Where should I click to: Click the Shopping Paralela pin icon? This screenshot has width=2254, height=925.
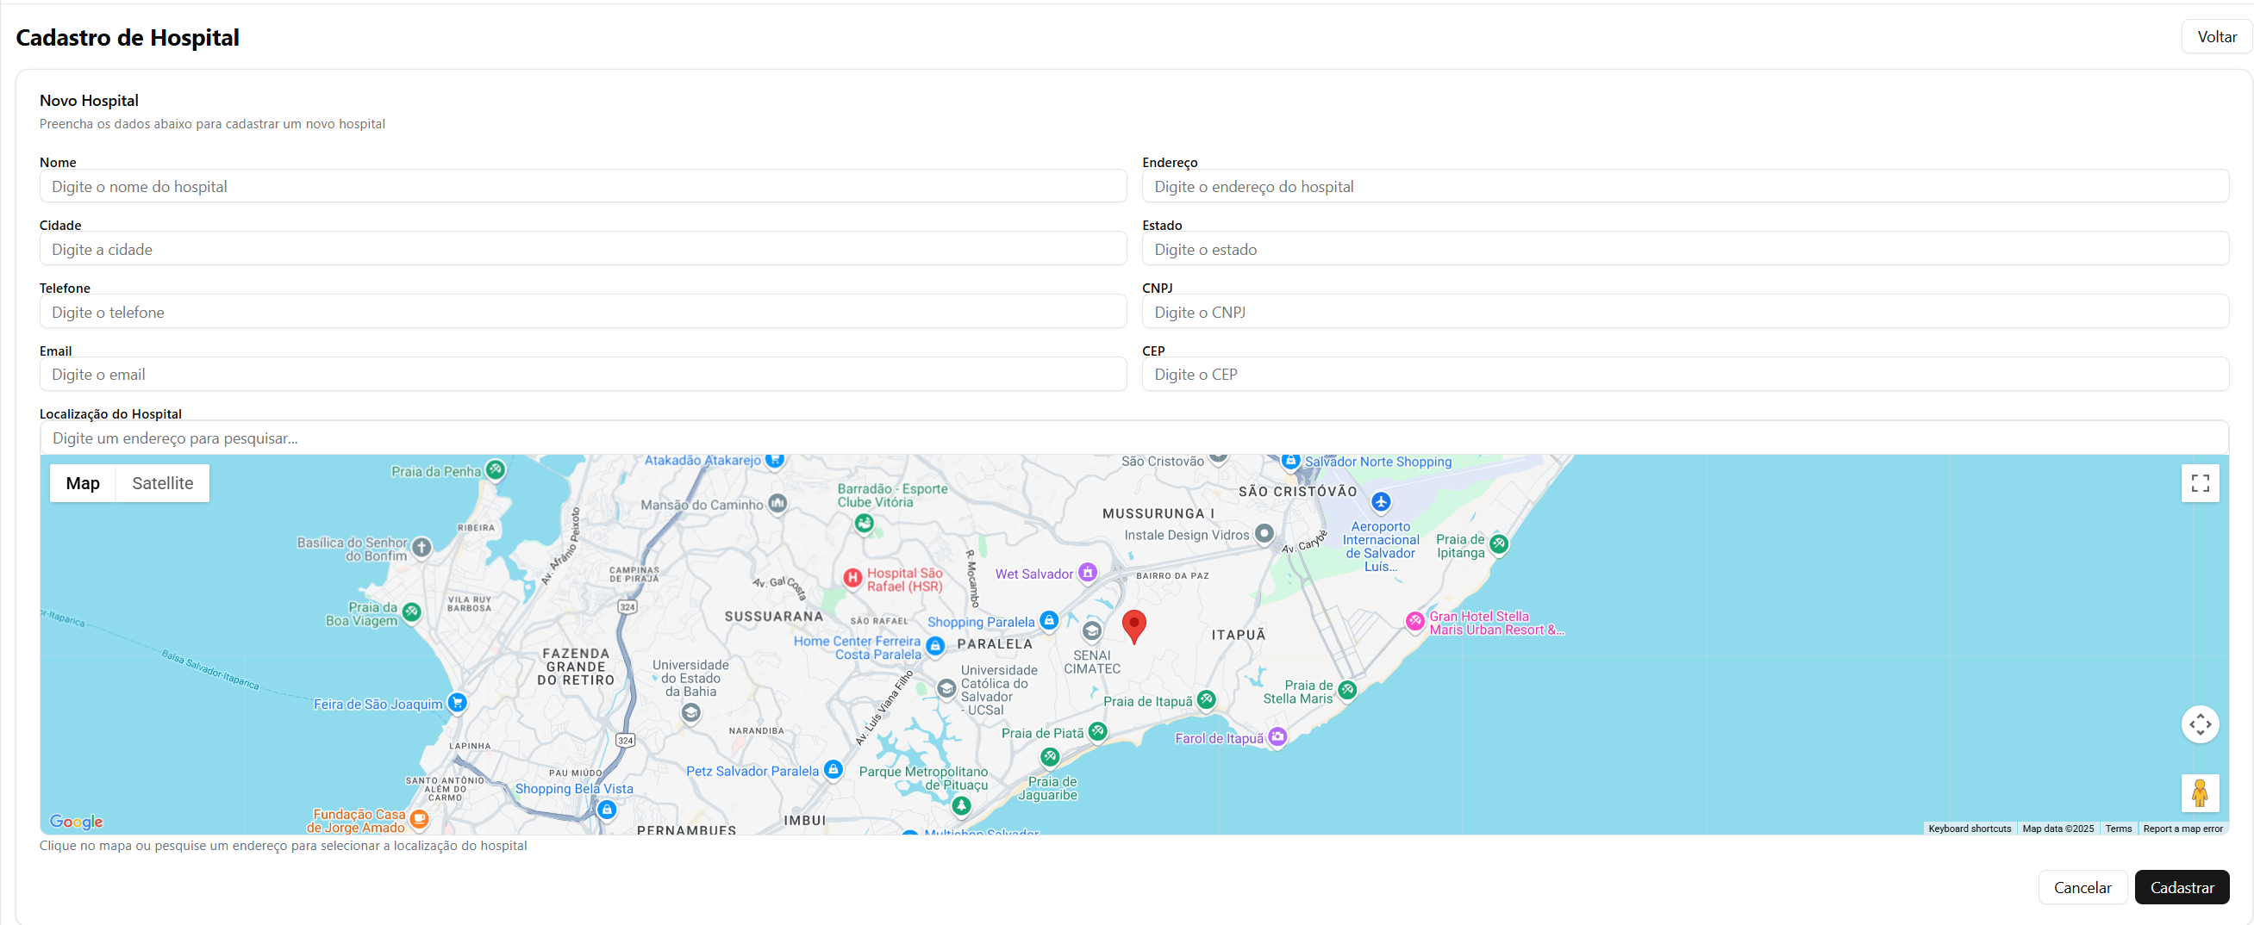[x=1049, y=621]
